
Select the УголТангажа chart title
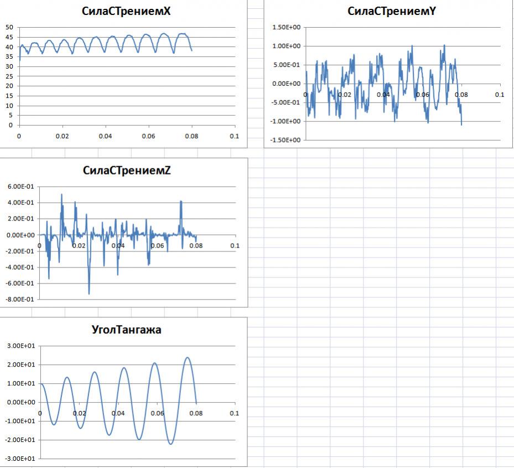click(127, 330)
